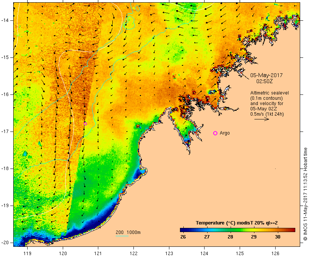Viewport: 310px width, 257px height.
Task: Click the 'Argo' legend label
Action: pos(225,133)
